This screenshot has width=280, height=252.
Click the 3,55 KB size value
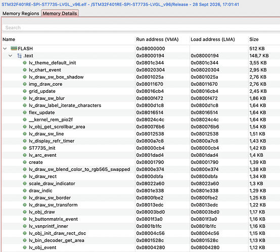pyautogui.click(x=258, y=63)
